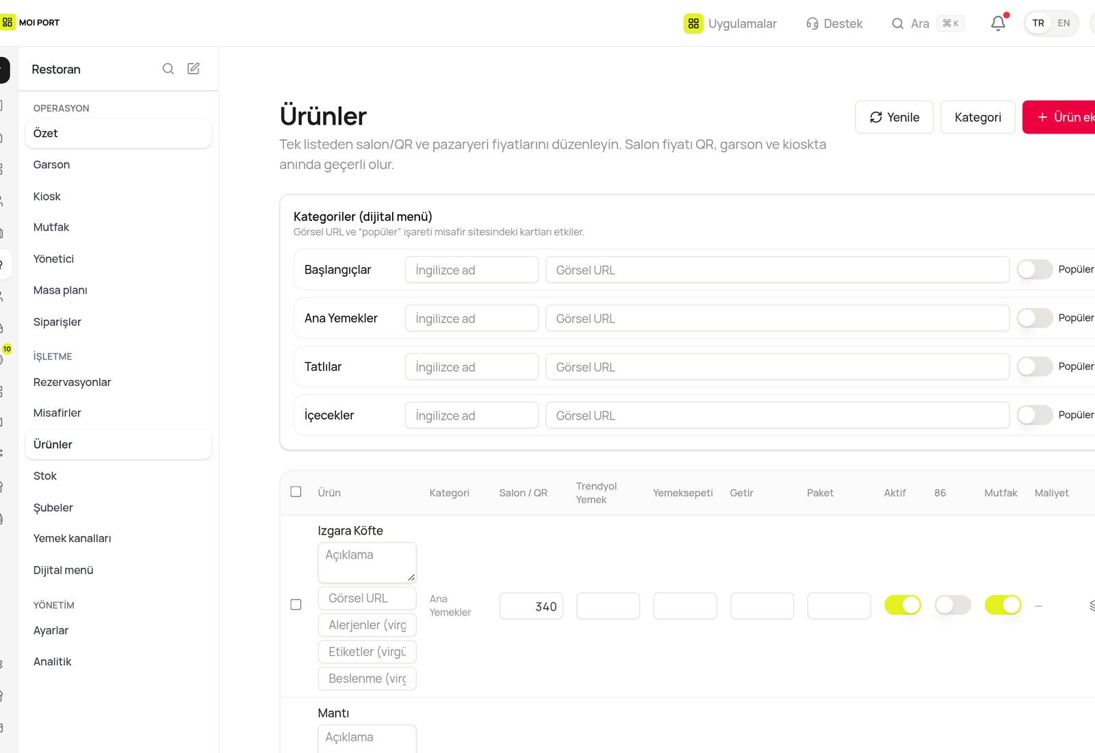Toggle Popüler for İçecekler category
Viewport: 1095px width, 753px height.
(x=1034, y=415)
